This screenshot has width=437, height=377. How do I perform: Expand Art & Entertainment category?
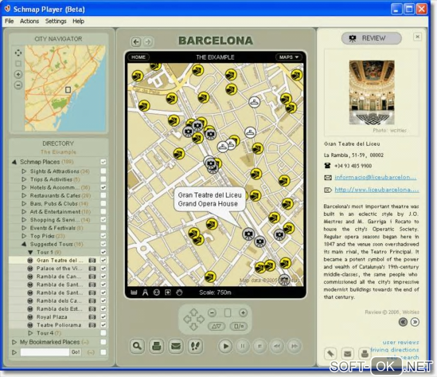24,211
